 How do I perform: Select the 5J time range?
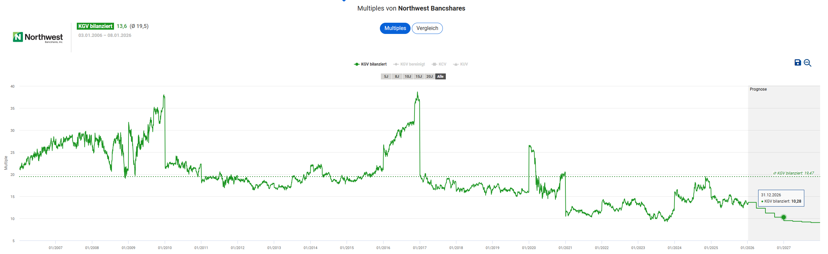(386, 76)
